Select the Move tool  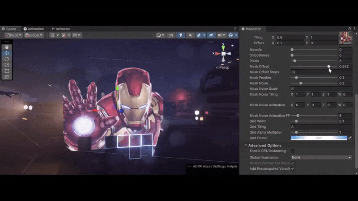point(7,53)
